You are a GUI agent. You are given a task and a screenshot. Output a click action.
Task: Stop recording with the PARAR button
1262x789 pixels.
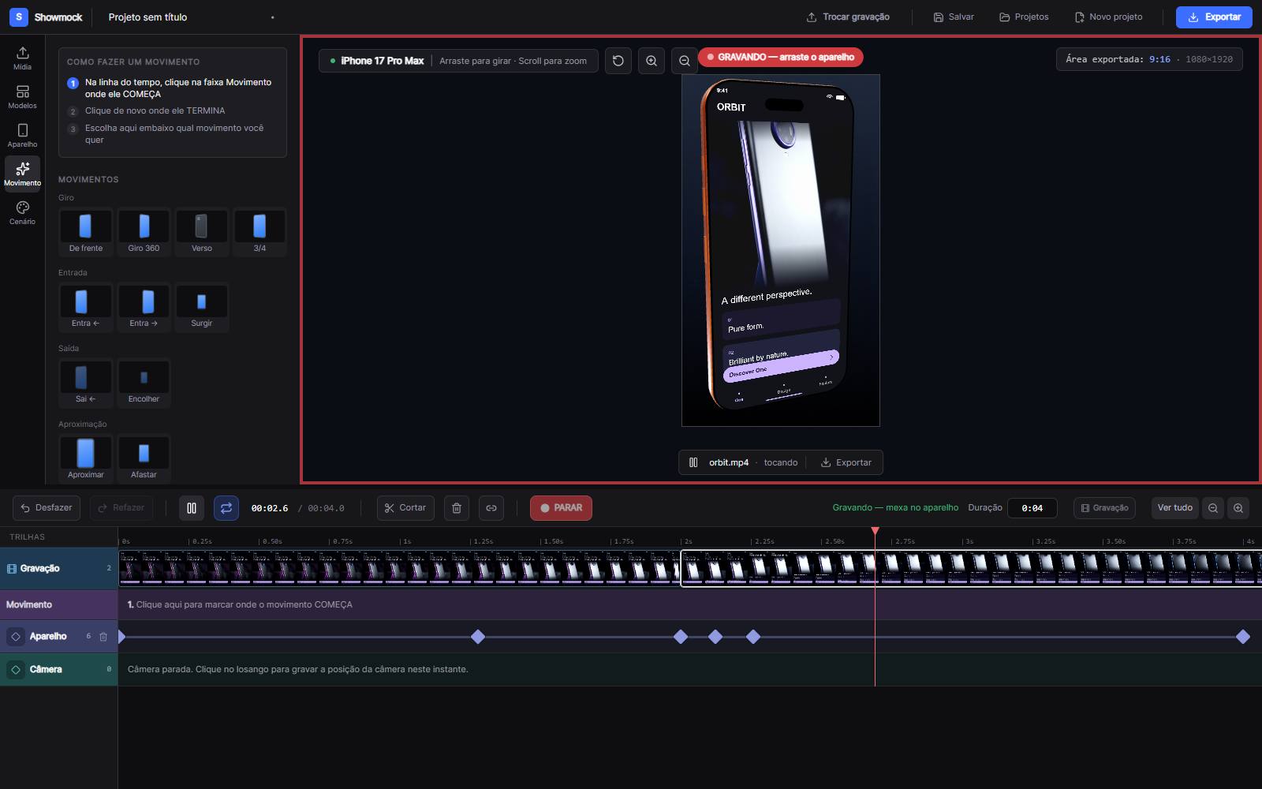561,508
